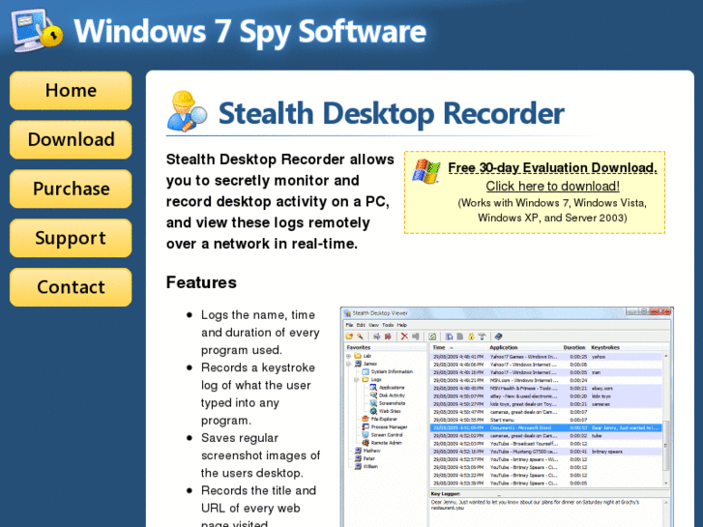The height and width of the screenshot is (527, 703).
Task: Open Tools menu in Stealth Desktop Viewer
Action: tap(388, 325)
